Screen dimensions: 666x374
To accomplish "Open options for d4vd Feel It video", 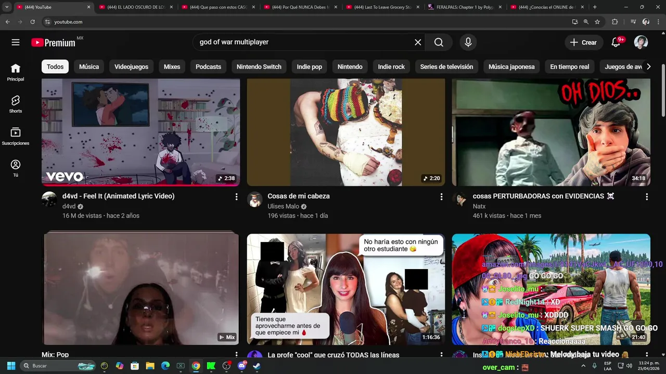I will click(236, 197).
